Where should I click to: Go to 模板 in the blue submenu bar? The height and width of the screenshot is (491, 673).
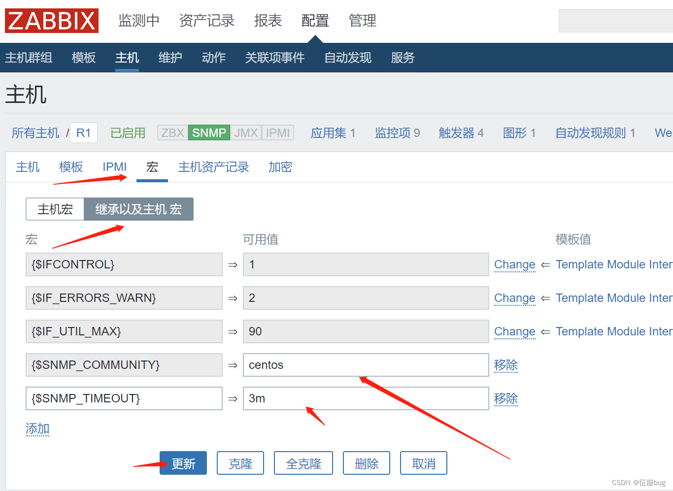84,58
